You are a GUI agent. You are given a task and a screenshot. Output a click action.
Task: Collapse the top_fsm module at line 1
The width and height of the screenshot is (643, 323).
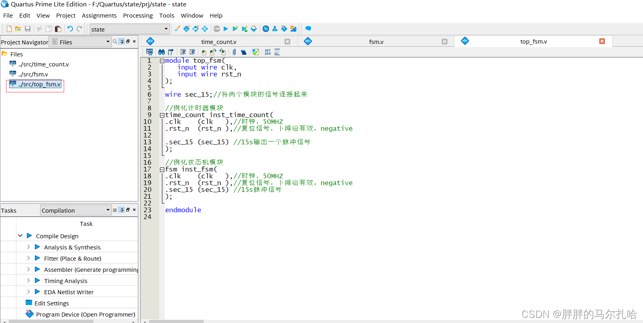pyautogui.click(x=162, y=61)
